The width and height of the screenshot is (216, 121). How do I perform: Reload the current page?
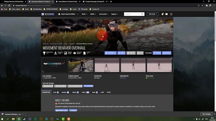coord(9,5)
